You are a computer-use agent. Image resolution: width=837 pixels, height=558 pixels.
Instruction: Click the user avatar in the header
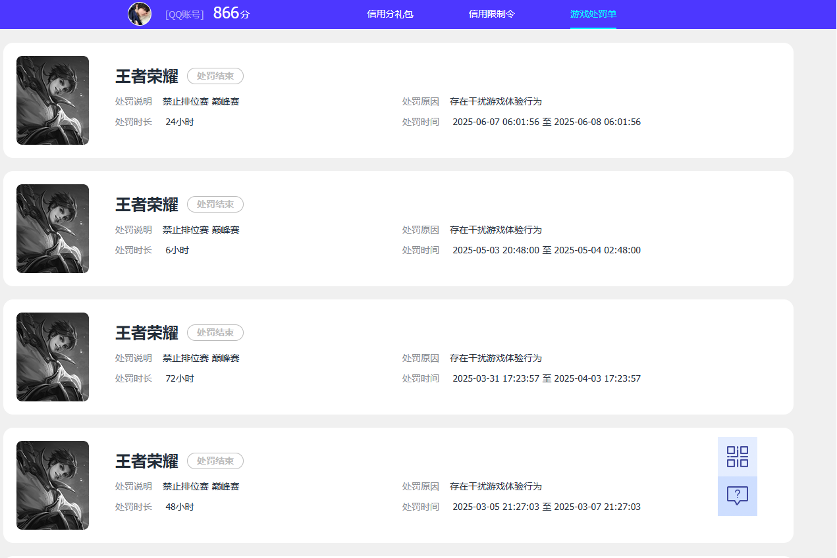click(x=140, y=14)
